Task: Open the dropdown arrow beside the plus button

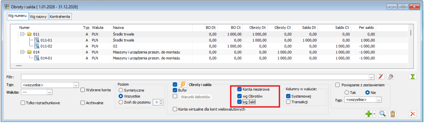Action: [x=374, y=114]
